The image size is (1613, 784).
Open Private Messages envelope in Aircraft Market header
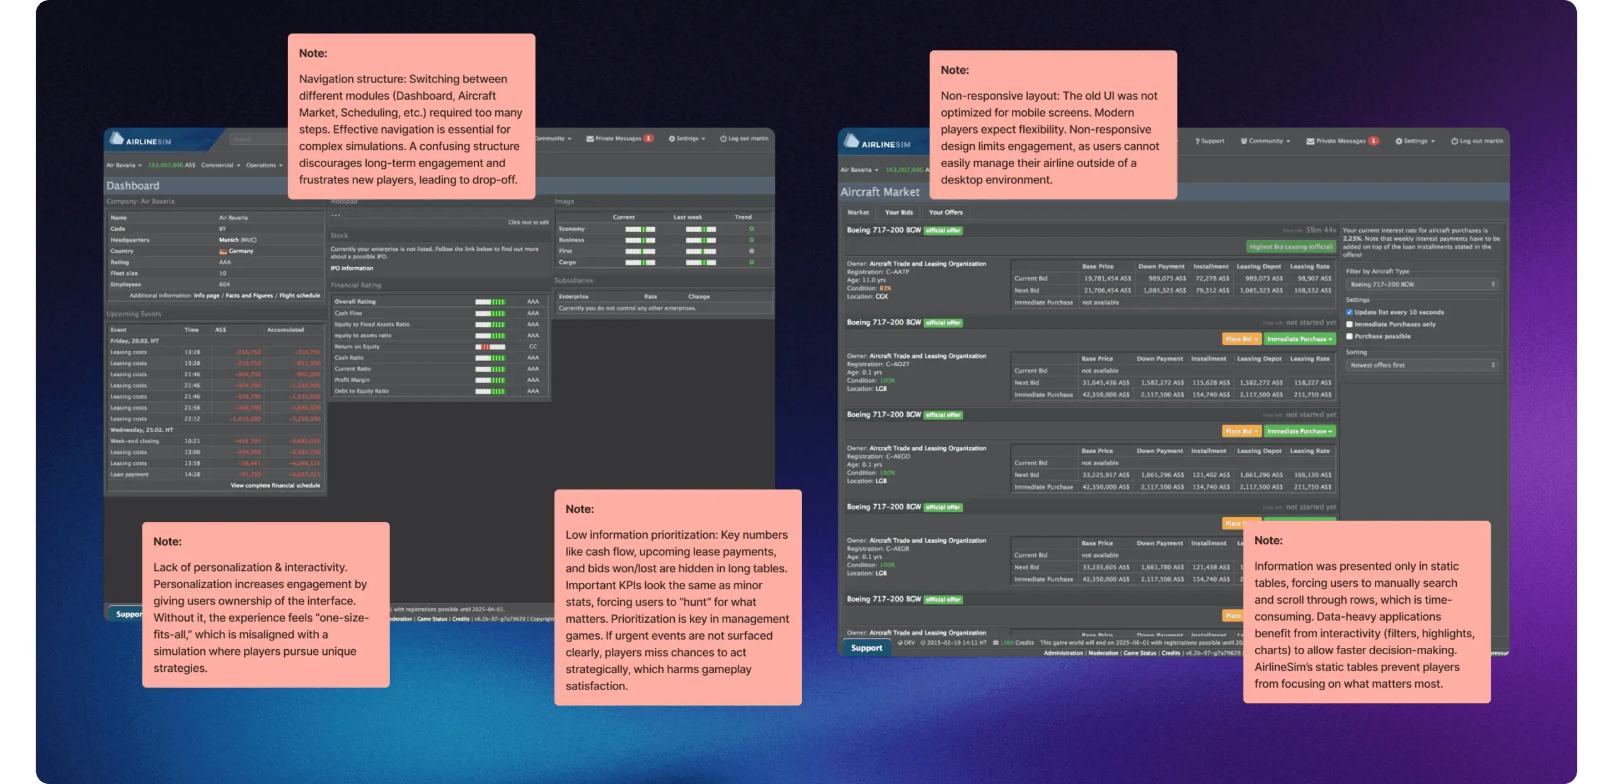click(x=1310, y=141)
